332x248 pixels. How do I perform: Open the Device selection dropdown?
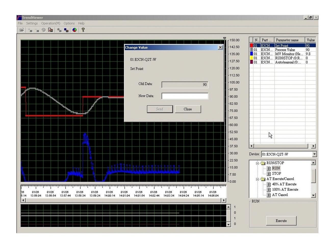pyautogui.click(x=315, y=154)
